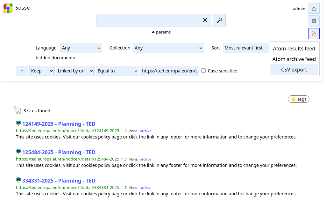Open the Language dropdown
The height and width of the screenshot is (202, 326).
point(81,48)
